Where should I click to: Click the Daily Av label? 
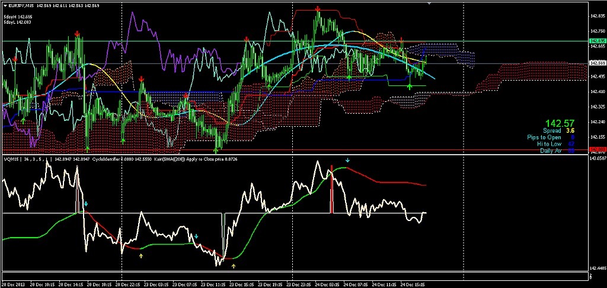[x=551, y=150]
